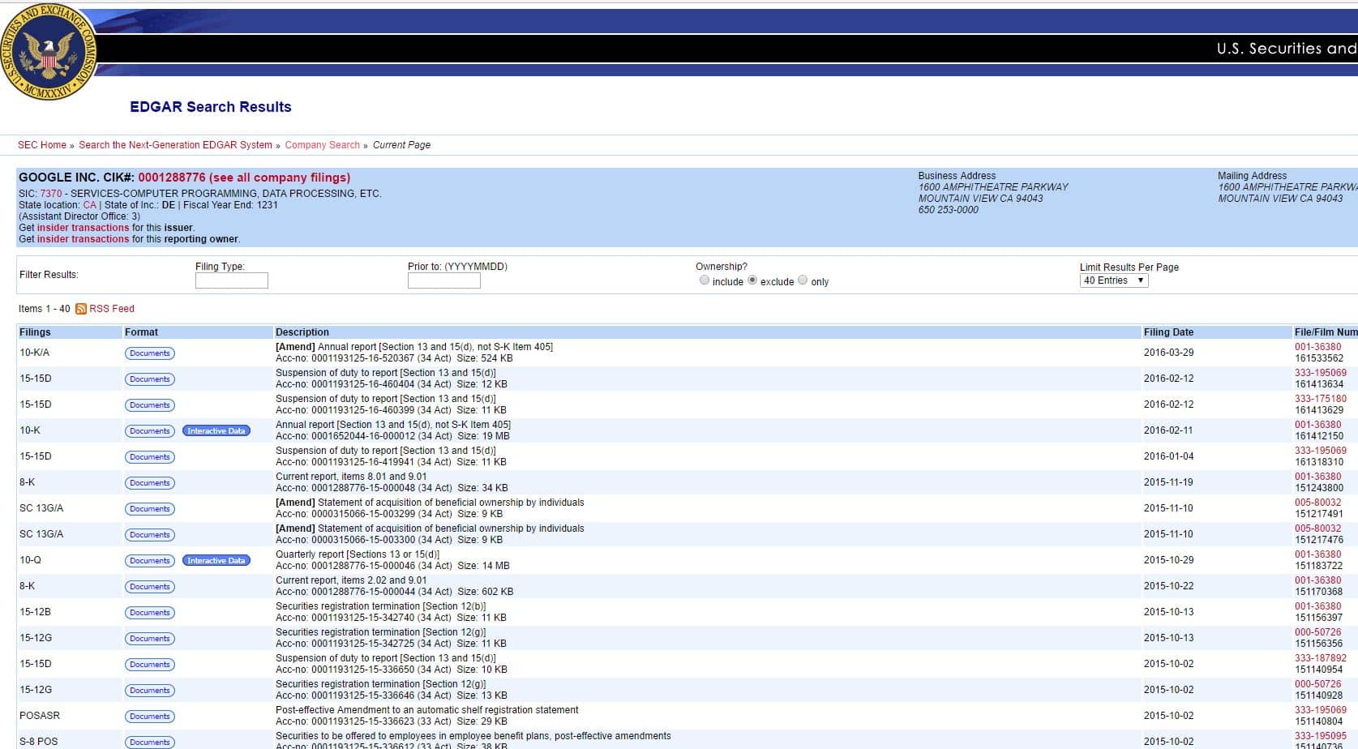Select the 'exclude' ownership radio button
Image resolution: width=1358 pixels, height=749 pixels.
[752, 280]
